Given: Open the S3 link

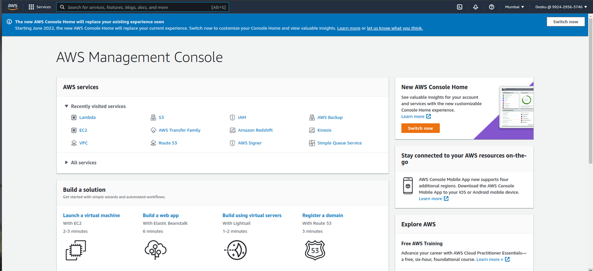Looking at the screenshot, I should pyautogui.click(x=161, y=117).
